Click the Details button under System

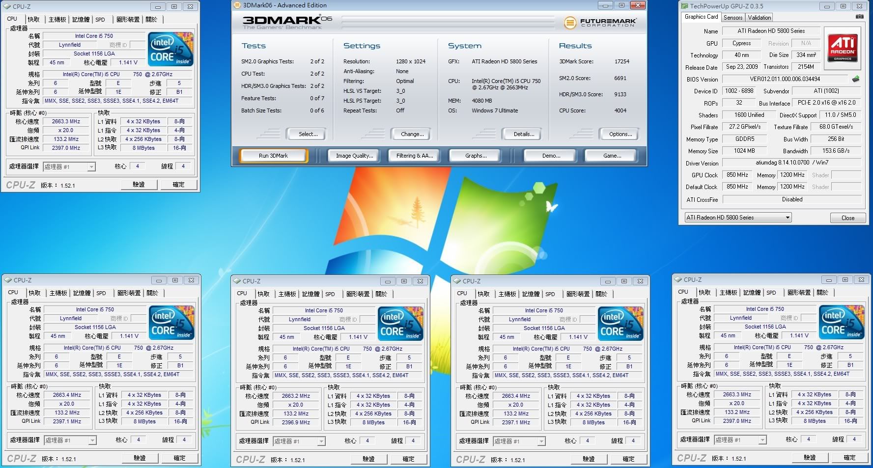click(x=524, y=134)
